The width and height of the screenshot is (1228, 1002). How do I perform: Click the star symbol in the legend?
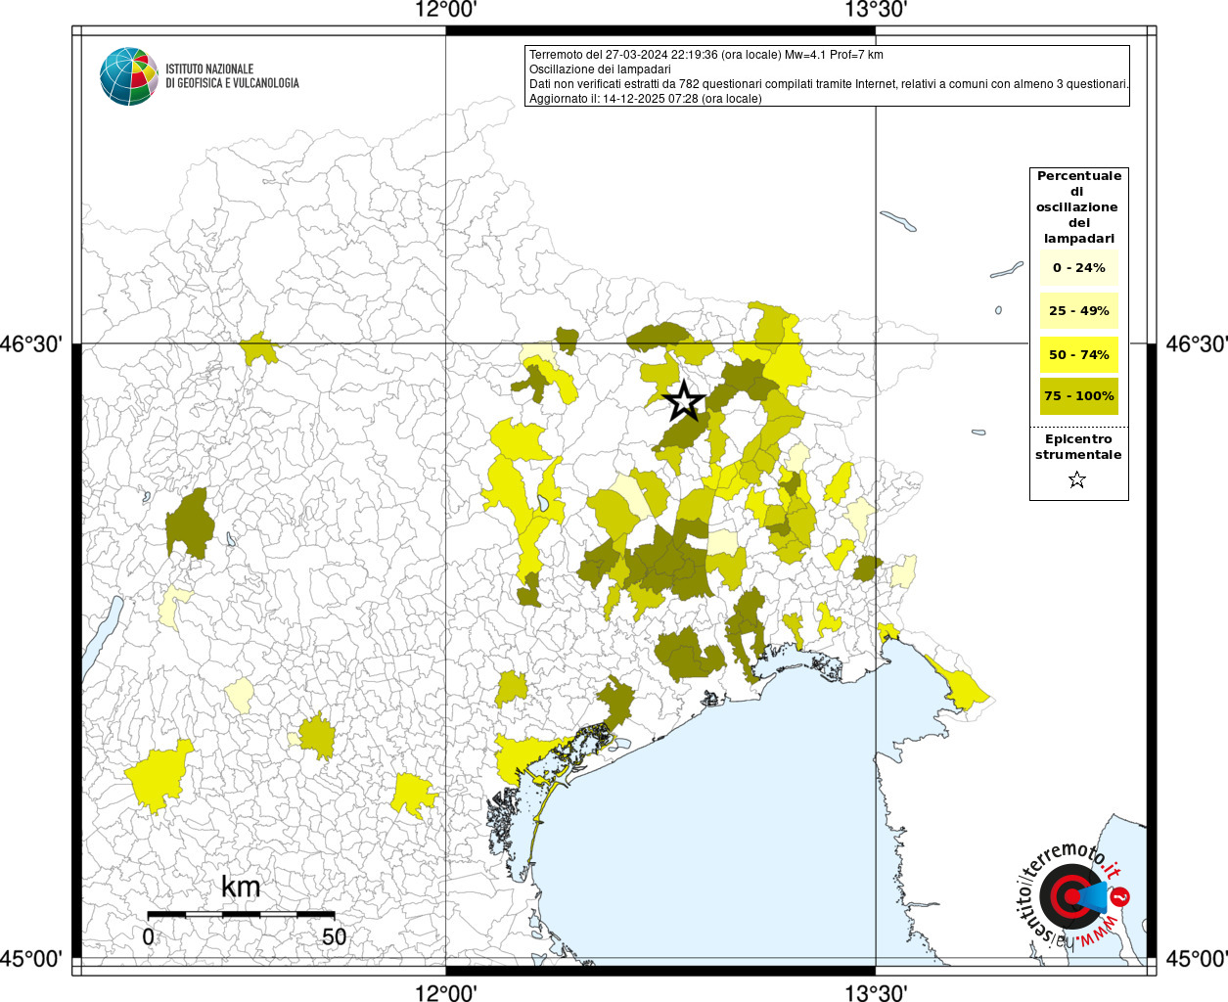point(1077,479)
